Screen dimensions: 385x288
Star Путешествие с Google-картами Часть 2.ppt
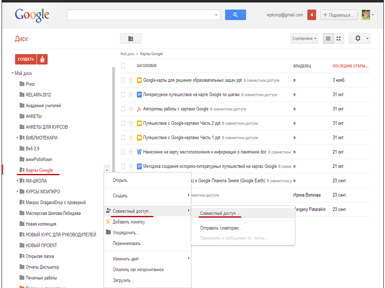(131, 123)
